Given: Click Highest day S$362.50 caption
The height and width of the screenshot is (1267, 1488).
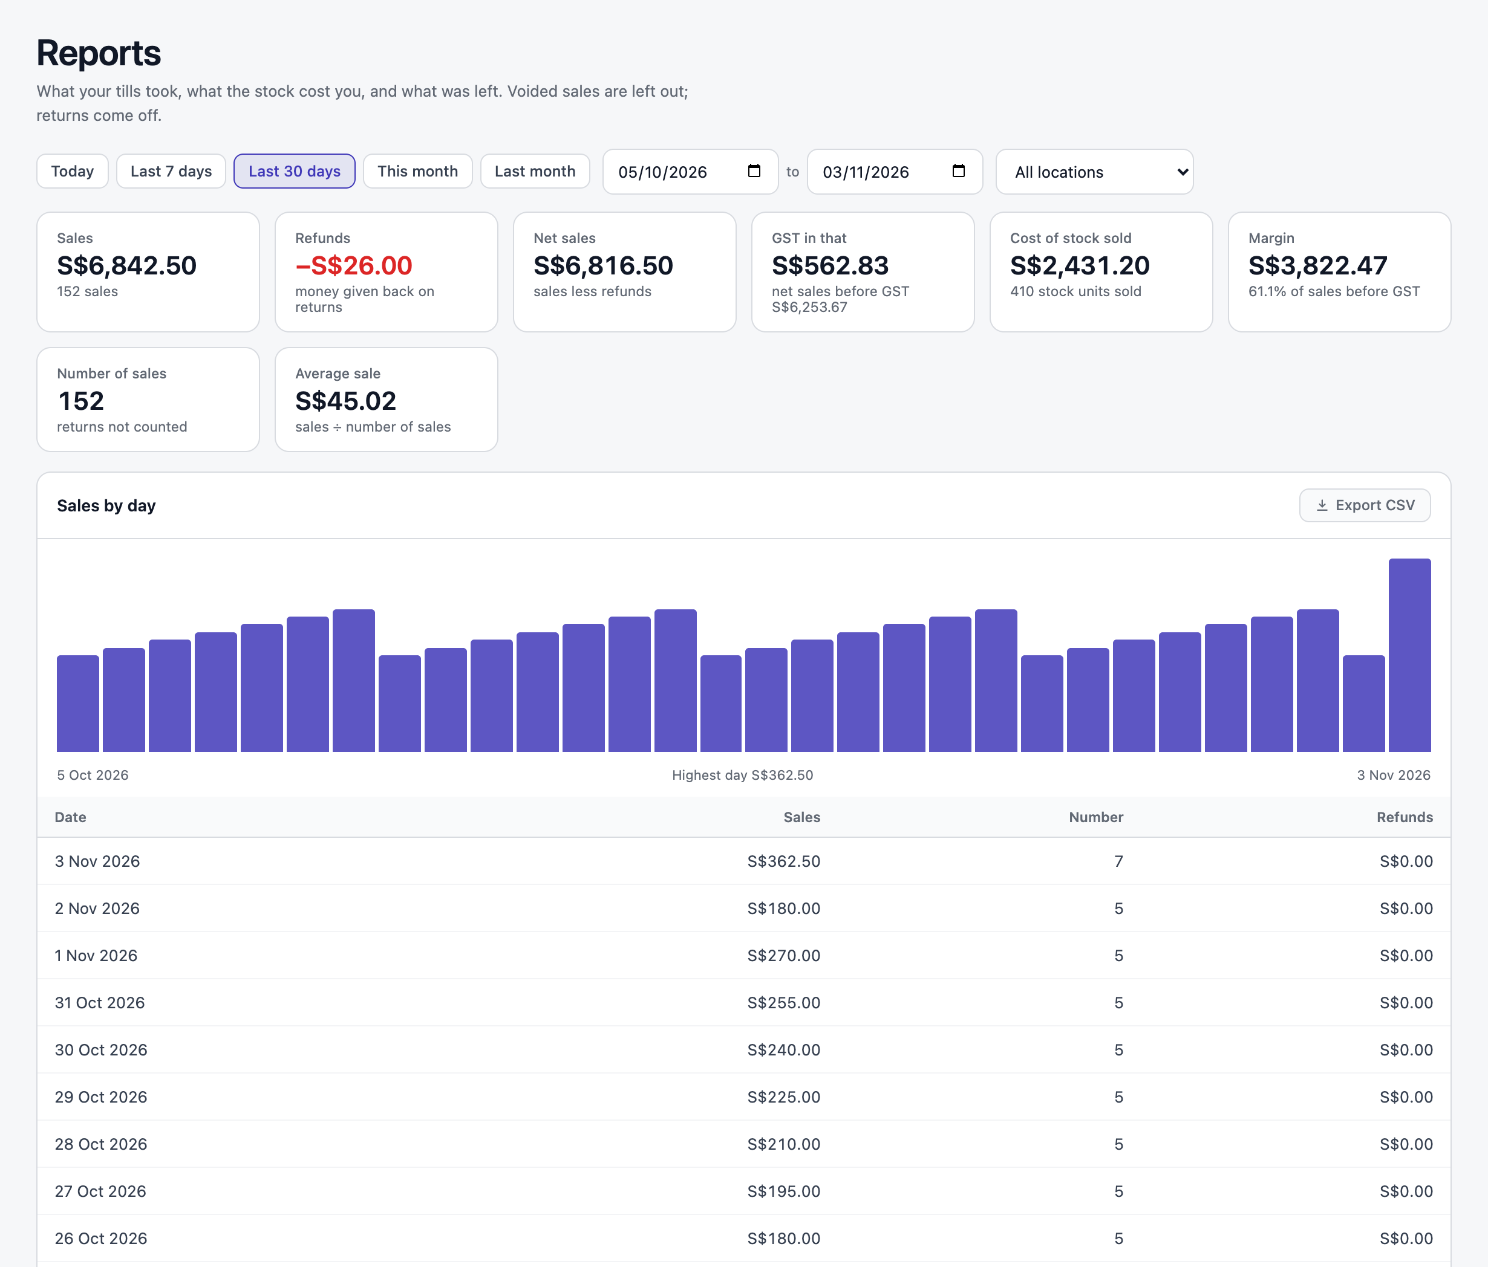Looking at the screenshot, I should point(743,776).
